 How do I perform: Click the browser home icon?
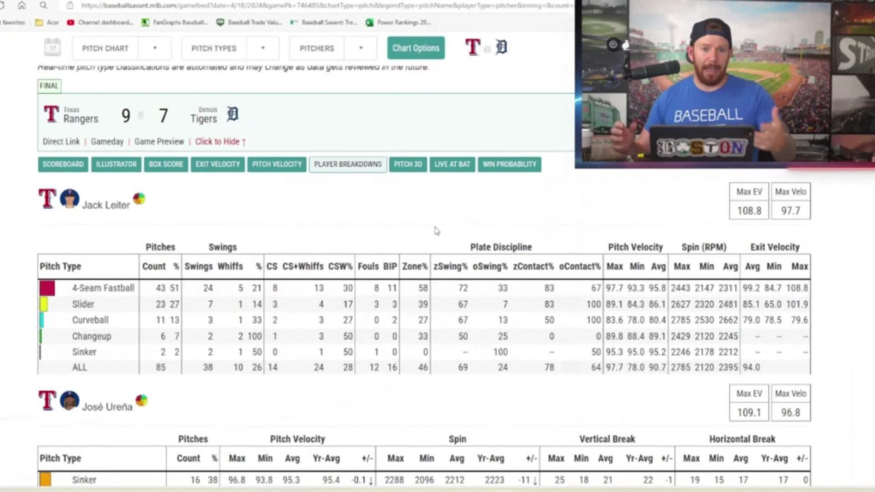tap(21, 5)
